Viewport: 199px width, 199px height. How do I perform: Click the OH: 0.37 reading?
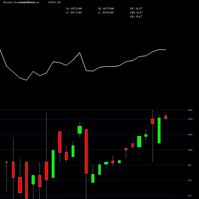[137, 13]
